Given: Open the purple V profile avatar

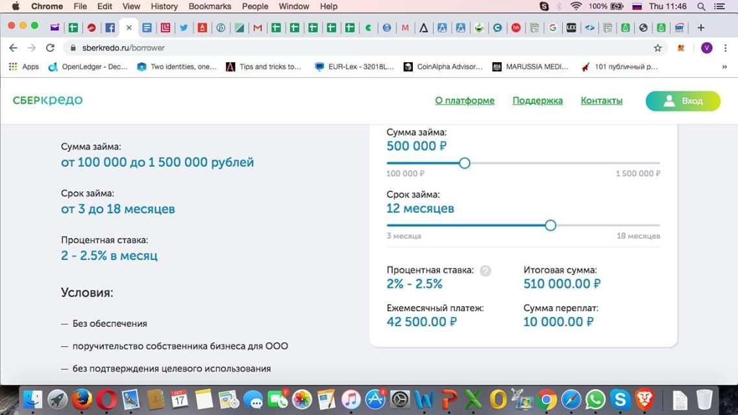Looking at the screenshot, I should click(x=706, y=48).
